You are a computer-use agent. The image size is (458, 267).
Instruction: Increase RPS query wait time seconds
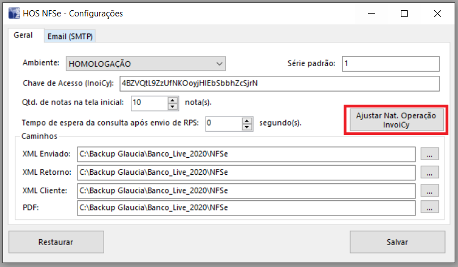click(247, 120)
